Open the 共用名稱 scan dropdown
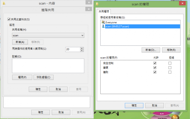The width and height of the screenshot is (190, 119). (48, 35)
